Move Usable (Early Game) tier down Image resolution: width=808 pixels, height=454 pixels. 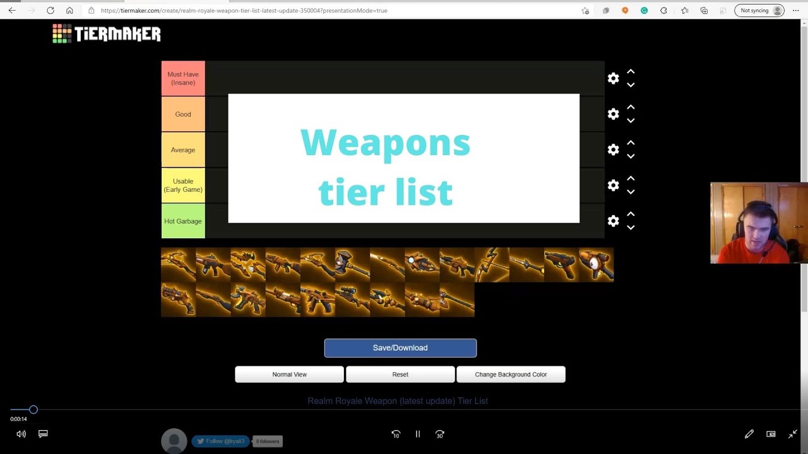(x=631, y=192)
